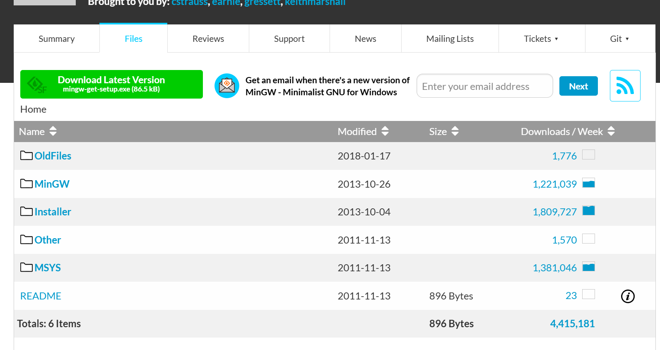Sort by Name column arrows
The image size is (660, 350).
53,131
